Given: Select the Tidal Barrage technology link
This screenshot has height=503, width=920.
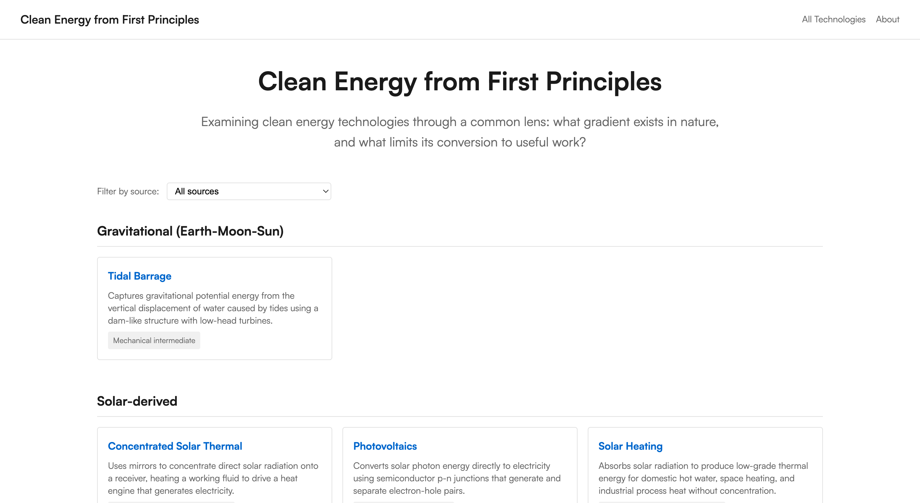Looking at the screenshot, I should click(139, 276).
